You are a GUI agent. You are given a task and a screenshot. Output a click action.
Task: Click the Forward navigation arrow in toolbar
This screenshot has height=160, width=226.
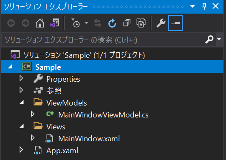tap(25, 23)
